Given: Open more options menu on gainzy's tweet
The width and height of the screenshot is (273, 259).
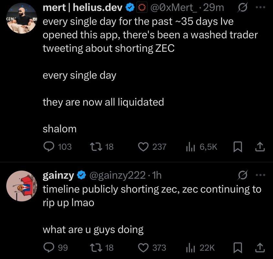Looking at the screenshot, I should click(x=260, y=175).
